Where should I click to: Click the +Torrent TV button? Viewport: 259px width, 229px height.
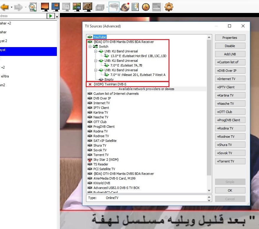(230, 161)
